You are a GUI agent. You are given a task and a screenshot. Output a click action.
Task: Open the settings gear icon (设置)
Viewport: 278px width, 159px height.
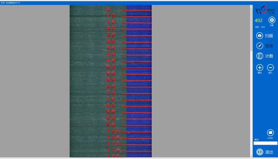[272, 20]
